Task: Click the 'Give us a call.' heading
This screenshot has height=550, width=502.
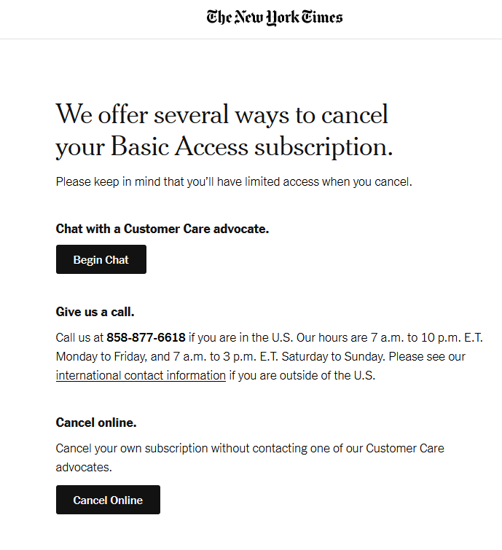Action: [x=95, y=312]
